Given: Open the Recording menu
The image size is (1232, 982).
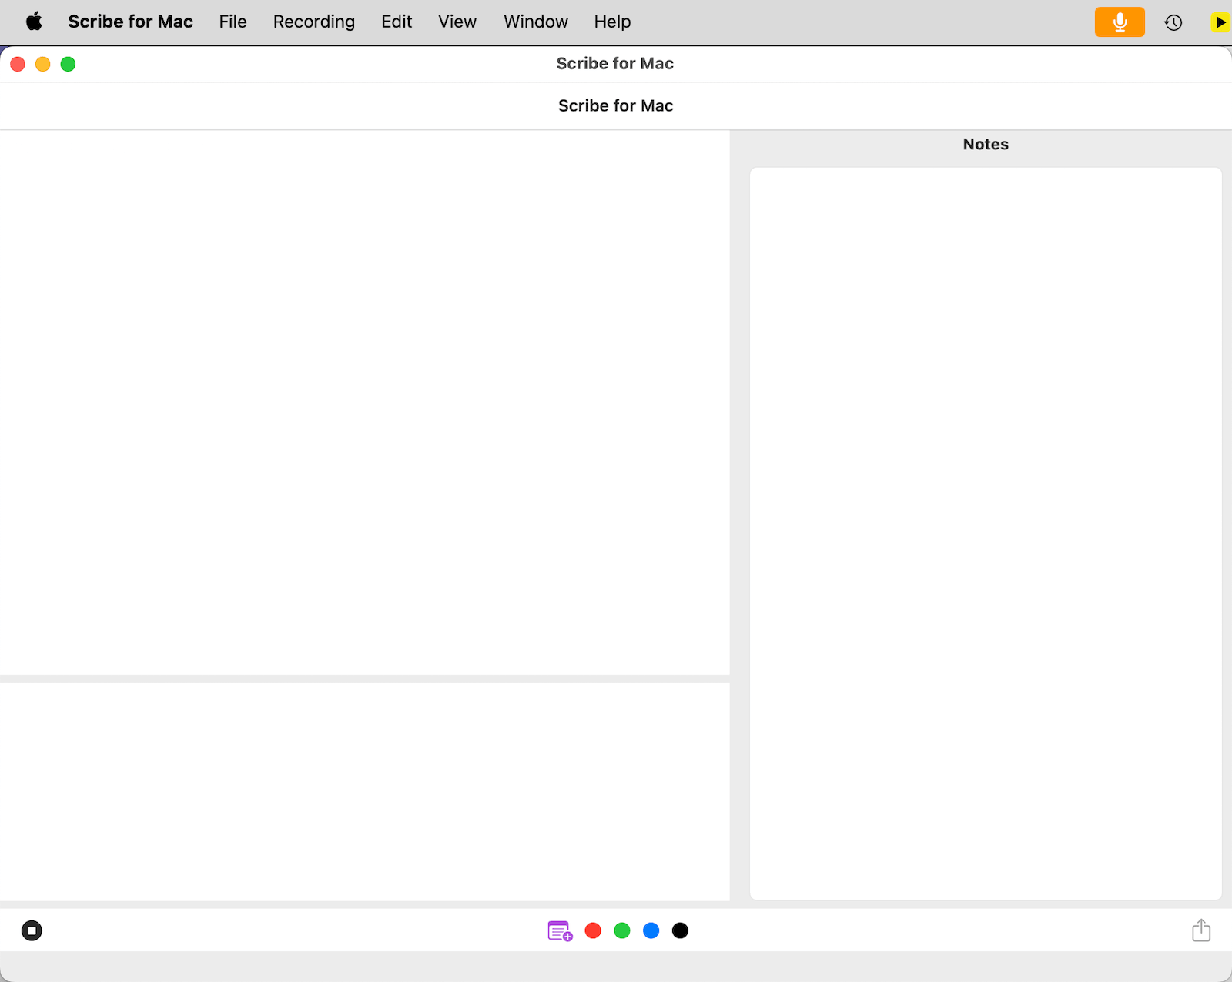Looking at the screenshot, I should (x=313, y=22).
